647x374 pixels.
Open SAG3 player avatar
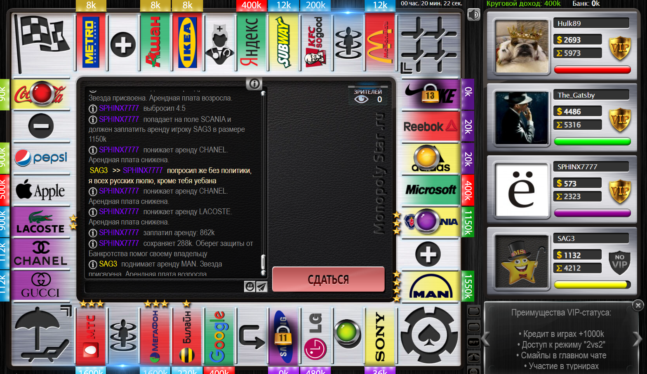coord(521,261)
